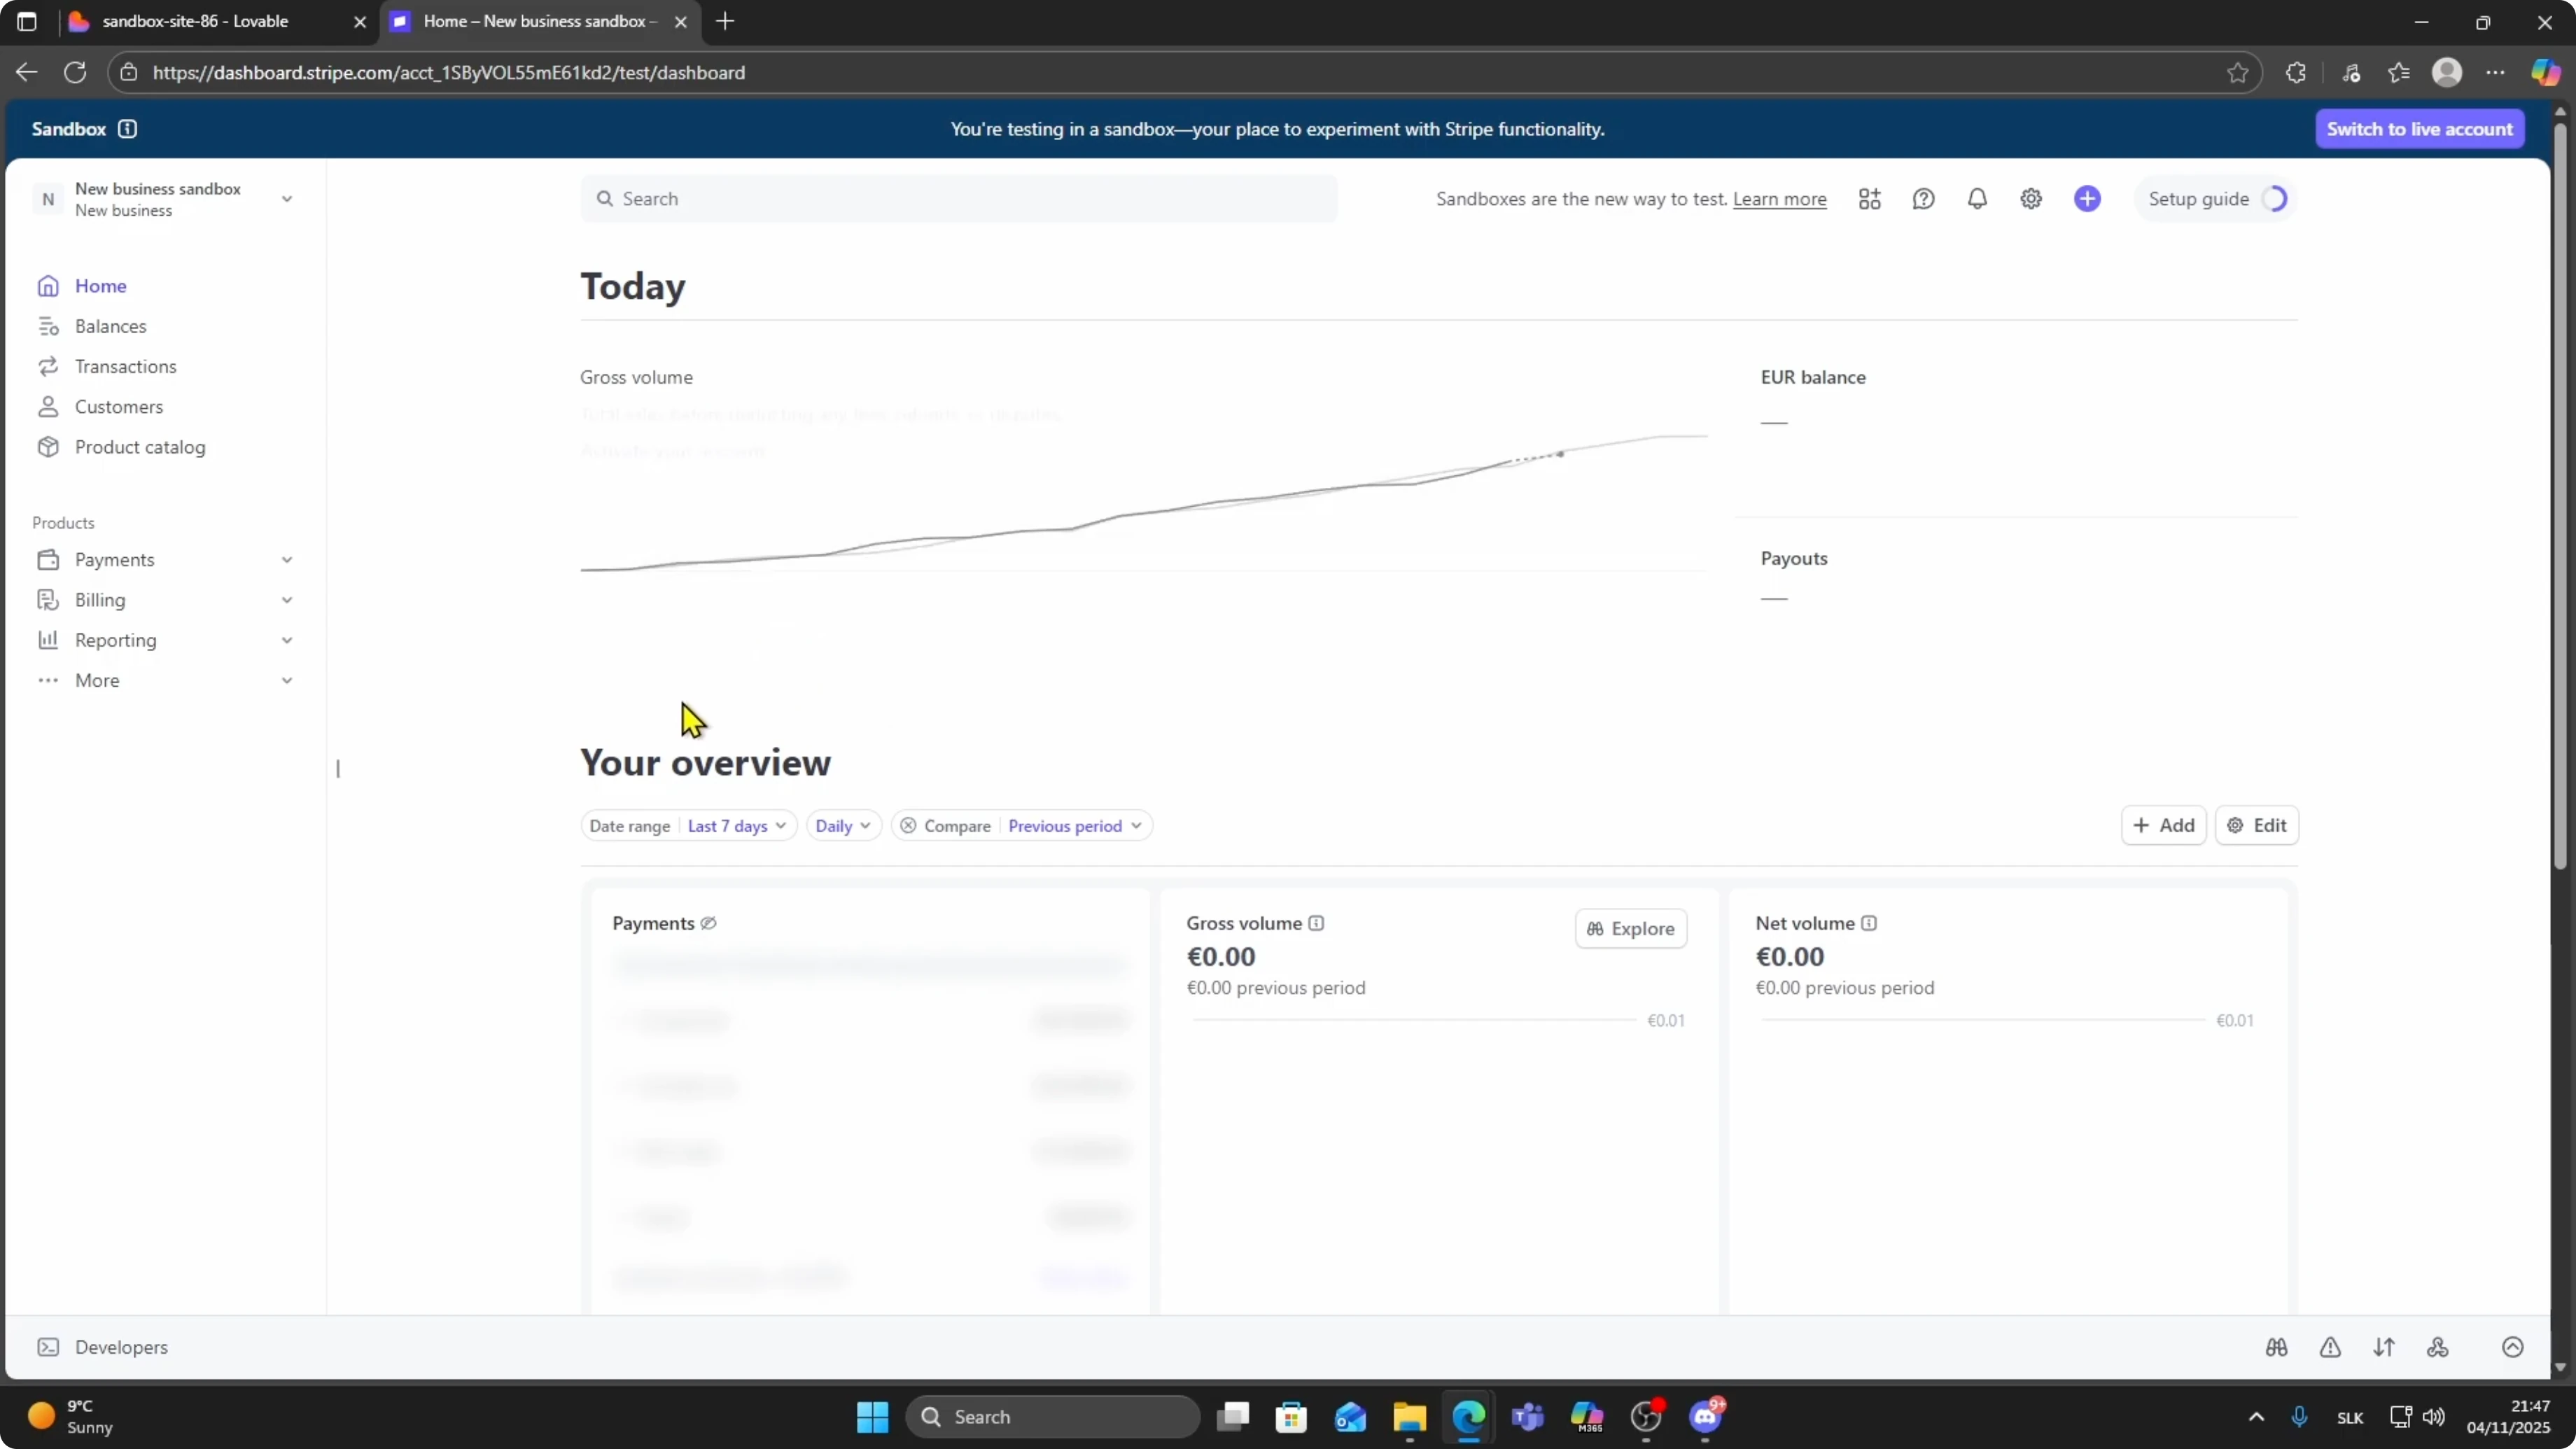Open the browser profile avatar
Image resolution: width=2576 pixels, height=1449 pixels.
[2446, 73]
